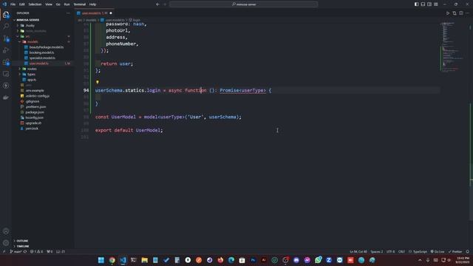The width and height of the screenshot is (473, 266).
Task: Open File Explorer from the taskbar
Action: [x=145, y=260]
